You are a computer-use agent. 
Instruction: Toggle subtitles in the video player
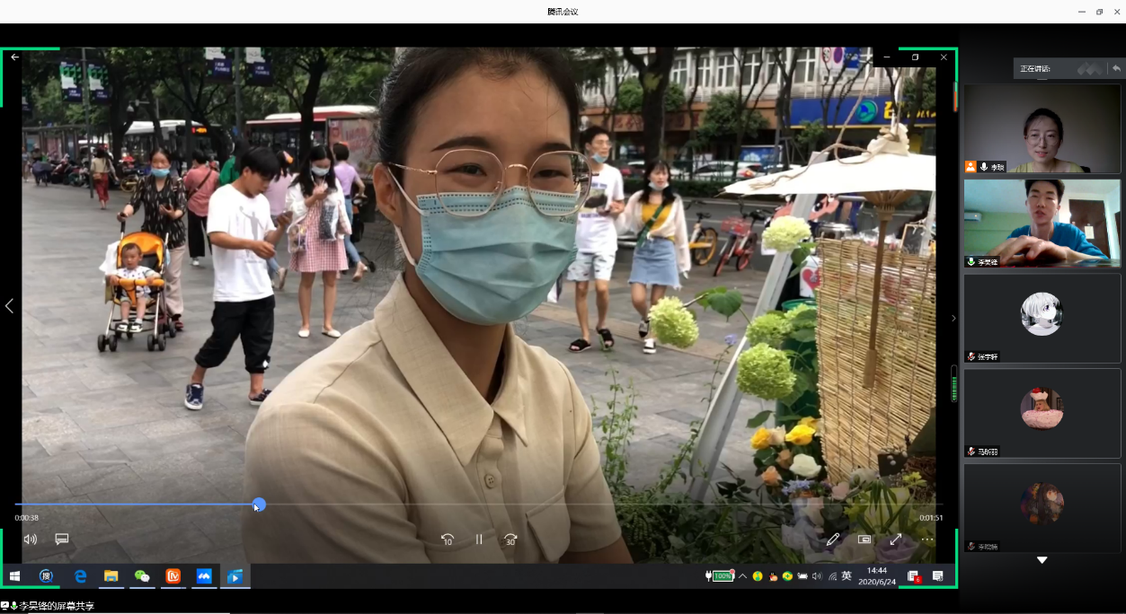click(x=62, y=539)
